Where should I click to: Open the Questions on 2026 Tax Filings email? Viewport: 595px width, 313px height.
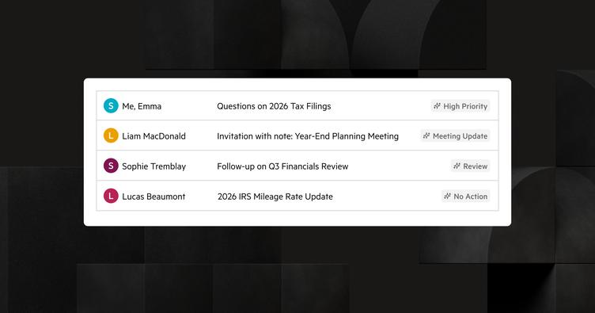coord(274,106)
